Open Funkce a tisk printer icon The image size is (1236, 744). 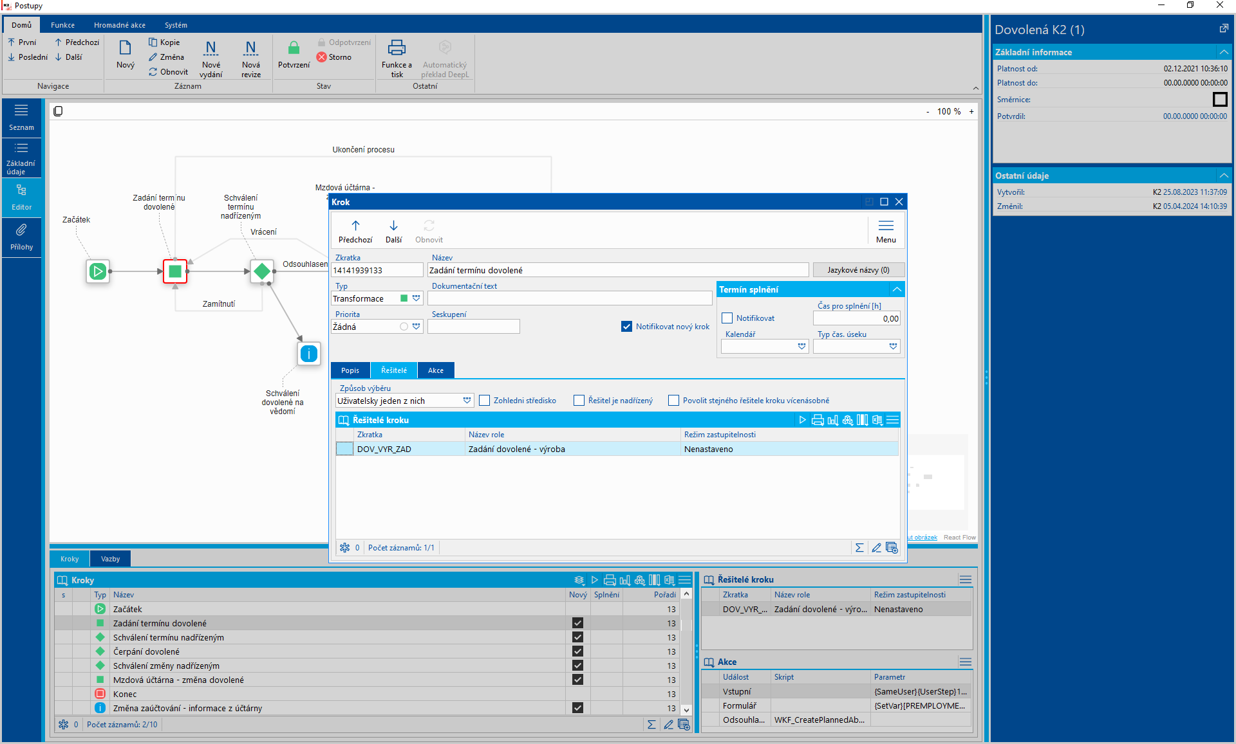click(x=397, y=48)
